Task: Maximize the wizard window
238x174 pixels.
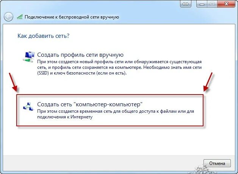Action: click(x=212, y=4)
